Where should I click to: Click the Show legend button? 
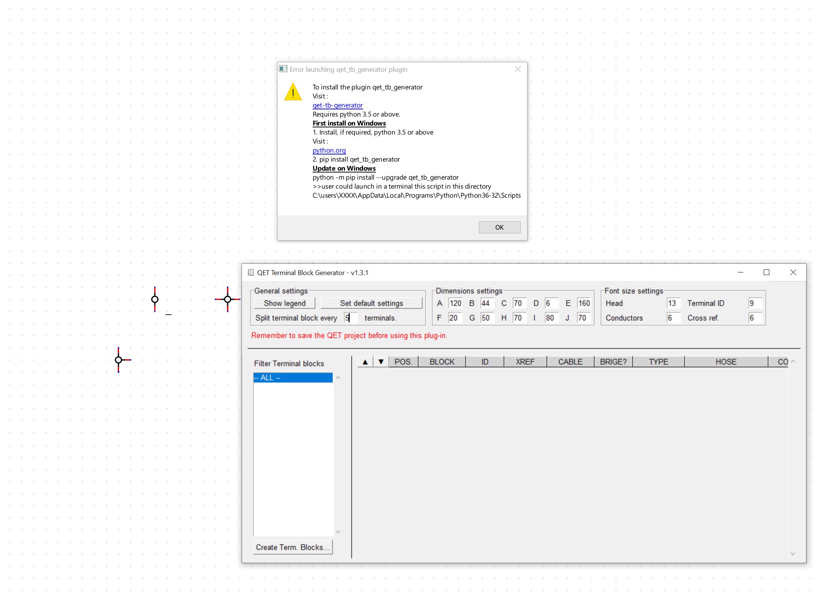pyautogui.click(x=284, y=303)
